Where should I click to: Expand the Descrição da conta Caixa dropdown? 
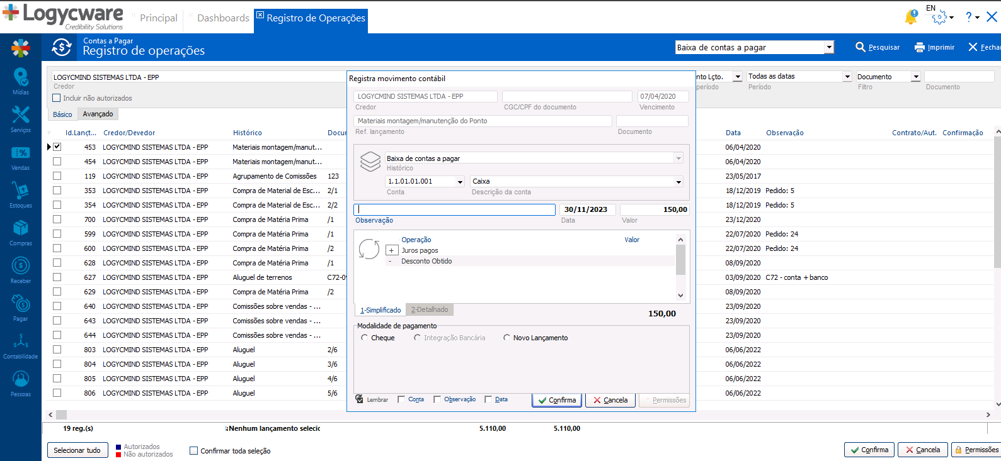(x=678, y=182)
